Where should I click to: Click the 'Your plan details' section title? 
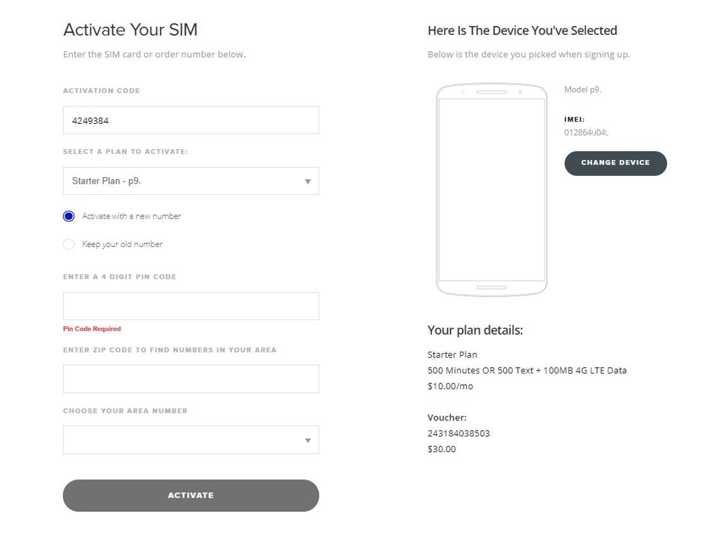tap(474, 330)
